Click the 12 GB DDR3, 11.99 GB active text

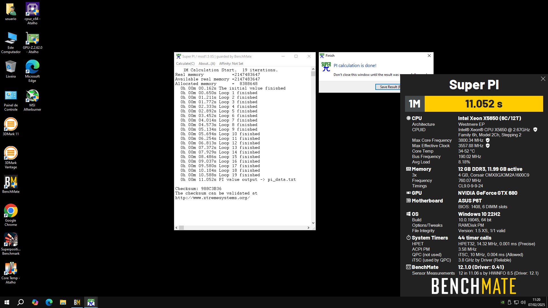490,169
